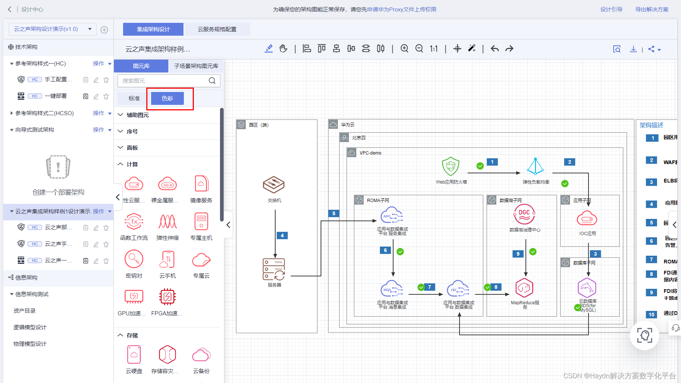Expand the 序号 section
The height and width of the screenshot is (383, 681).
(121, 131)
